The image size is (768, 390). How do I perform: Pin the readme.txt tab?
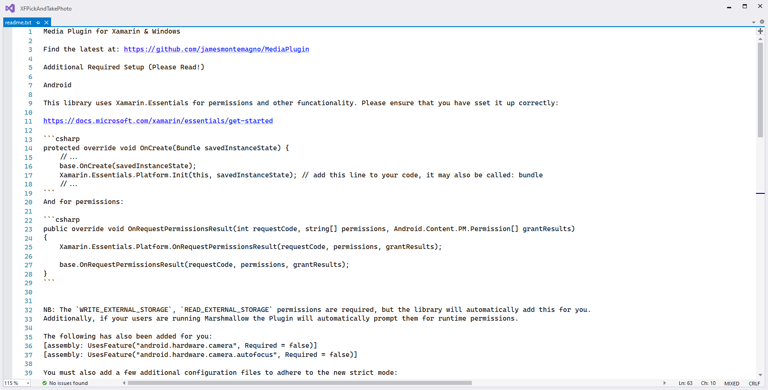tap(38, 23)
